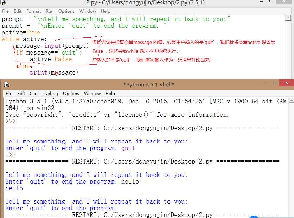Viewport: 294px width, 218px height.
Task: Maximize the Python 3.5.1 Shell window
Action: pos(275,83)
